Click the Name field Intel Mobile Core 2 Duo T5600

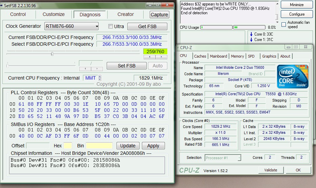[x=240, y=67]
